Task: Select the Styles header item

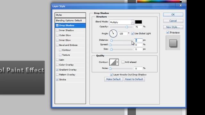Action: tap(70, 15)
